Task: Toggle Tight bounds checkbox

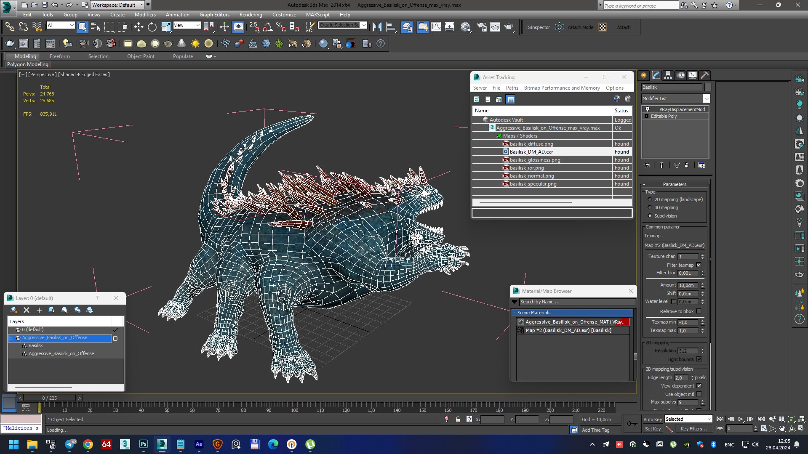Action: (x=699, y=359)
